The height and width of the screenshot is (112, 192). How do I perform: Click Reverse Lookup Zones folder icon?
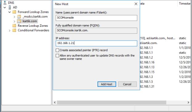coord(14,26)
